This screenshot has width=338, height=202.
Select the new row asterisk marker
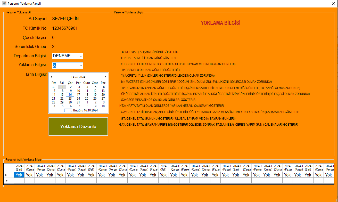[6, 181]
